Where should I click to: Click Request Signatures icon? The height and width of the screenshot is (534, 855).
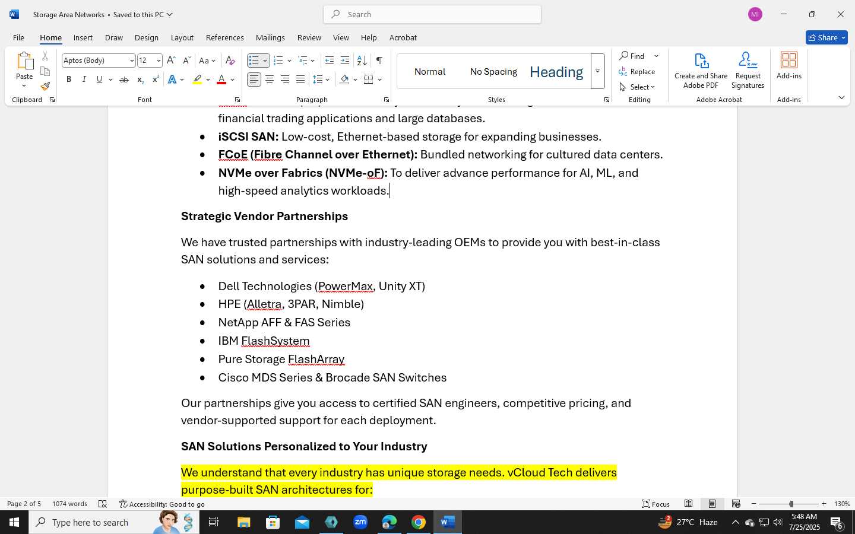tap(748, 71)
